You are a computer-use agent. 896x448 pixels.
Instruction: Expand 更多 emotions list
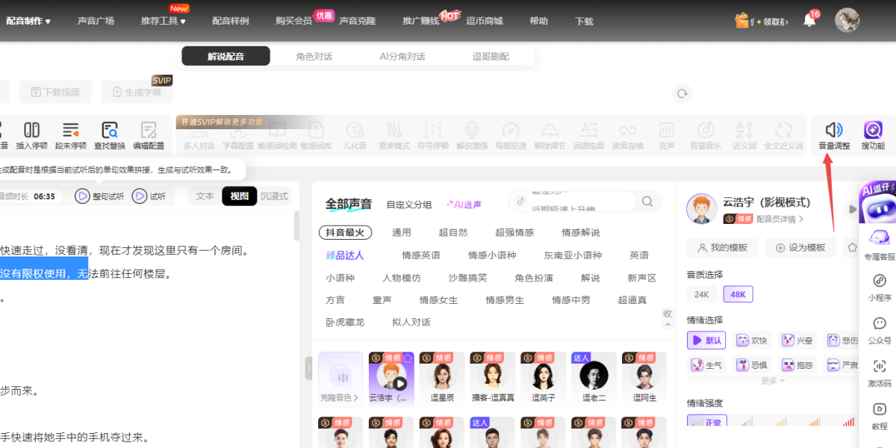click(x=773, y=381)
